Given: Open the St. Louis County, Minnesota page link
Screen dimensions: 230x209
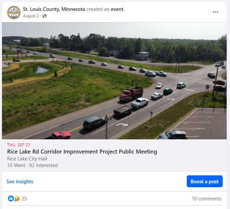Looking at the screenshot, I should coord(54,9).
